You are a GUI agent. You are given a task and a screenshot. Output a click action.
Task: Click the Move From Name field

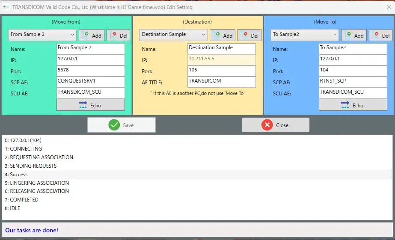[x=91, y=49]
